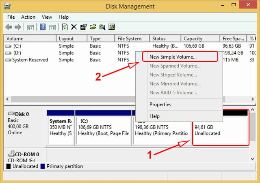Image resolution: width=260 pixels, height=183 pixels.
Task: Open the blue Help question-mark icon
Action: click(43, 27)
